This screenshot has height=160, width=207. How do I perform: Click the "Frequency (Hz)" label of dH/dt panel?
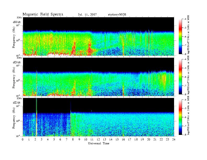tap(14, 37)
